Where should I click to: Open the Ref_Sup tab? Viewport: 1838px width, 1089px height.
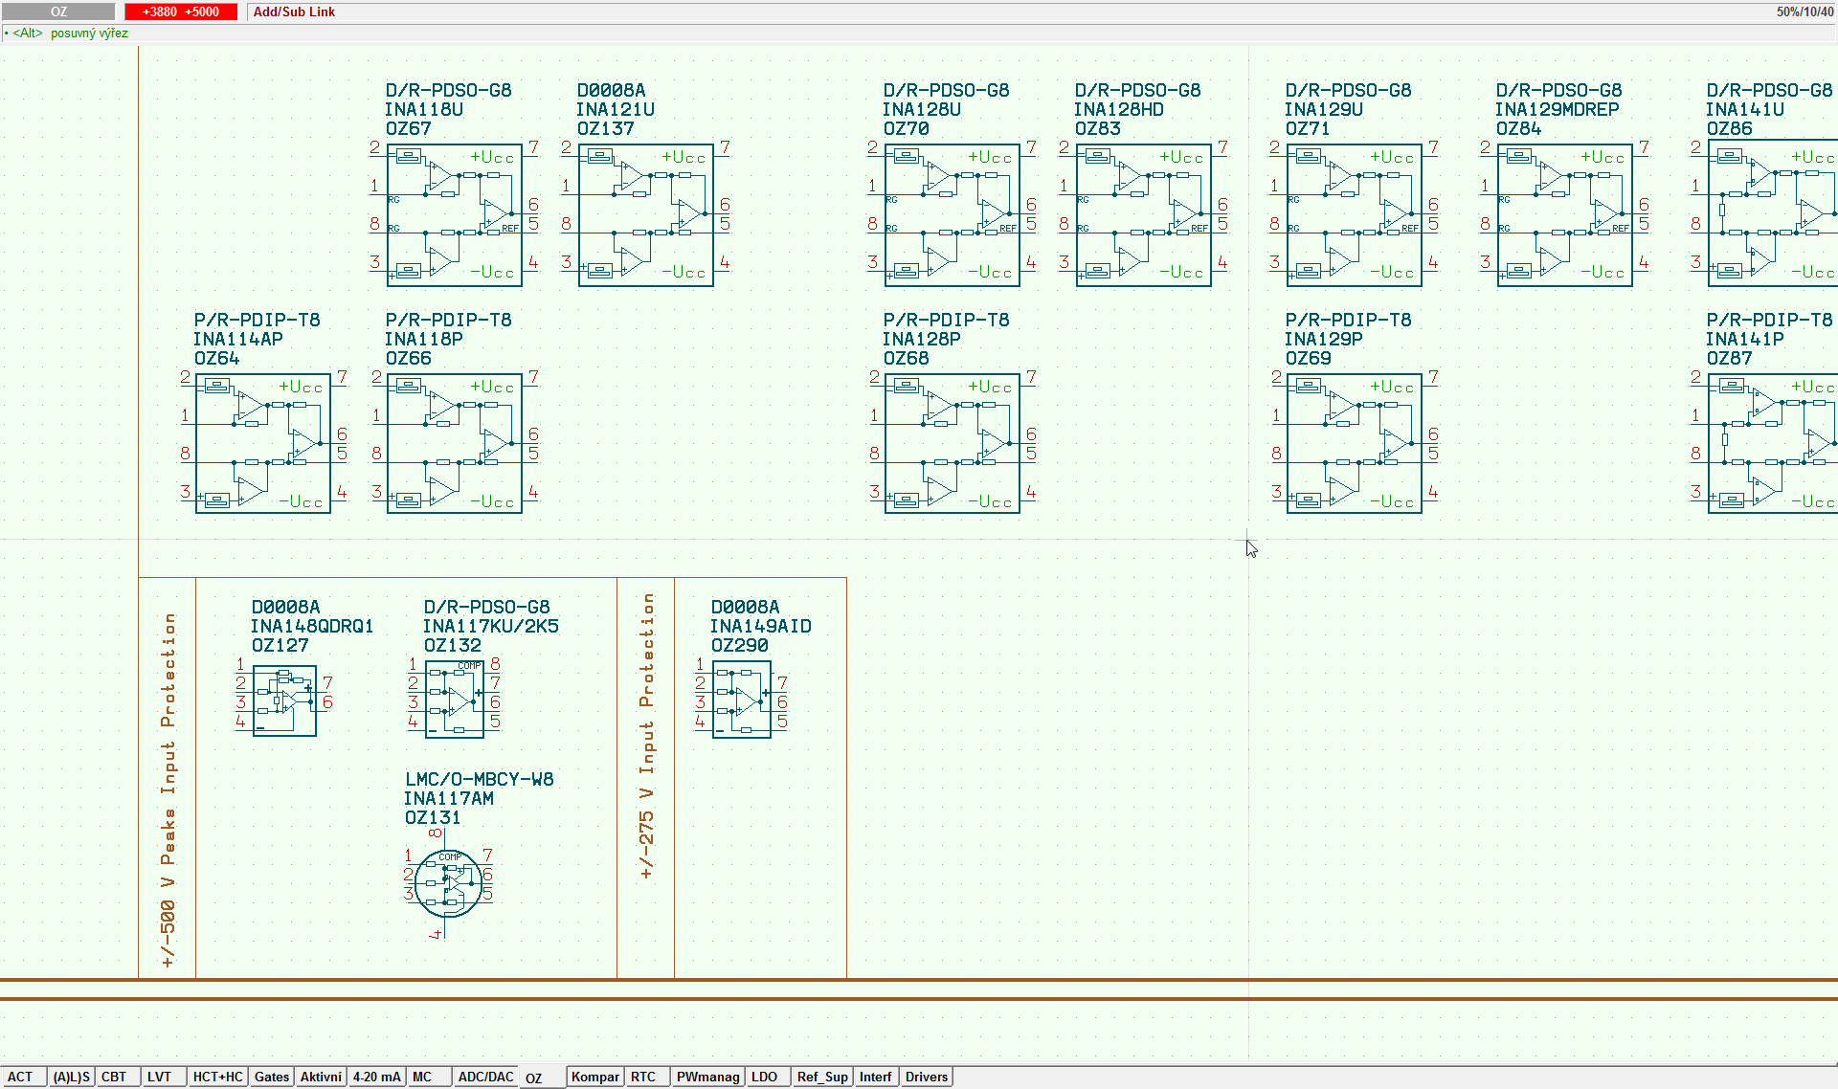tap(823, 1077)
